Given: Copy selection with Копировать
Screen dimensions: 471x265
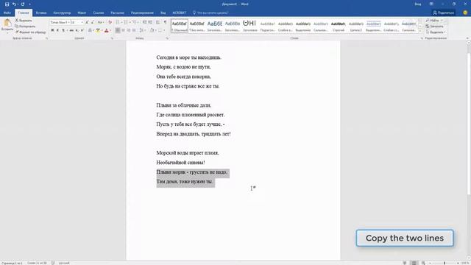Looking at the screenshot, I should [x=25, y=26].
